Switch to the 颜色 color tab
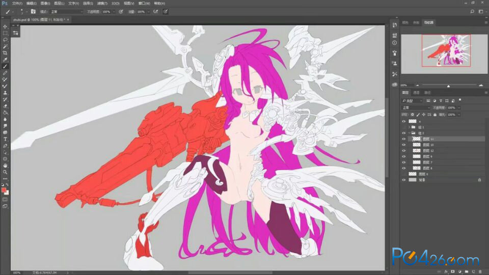 click(x=405, y=22)
